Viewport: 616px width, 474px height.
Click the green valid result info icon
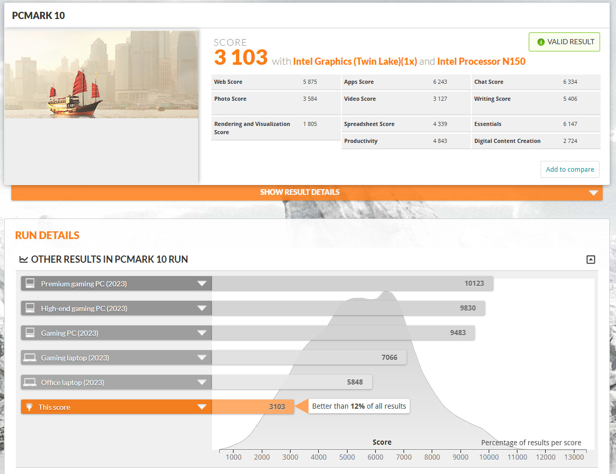click(541, 42)
